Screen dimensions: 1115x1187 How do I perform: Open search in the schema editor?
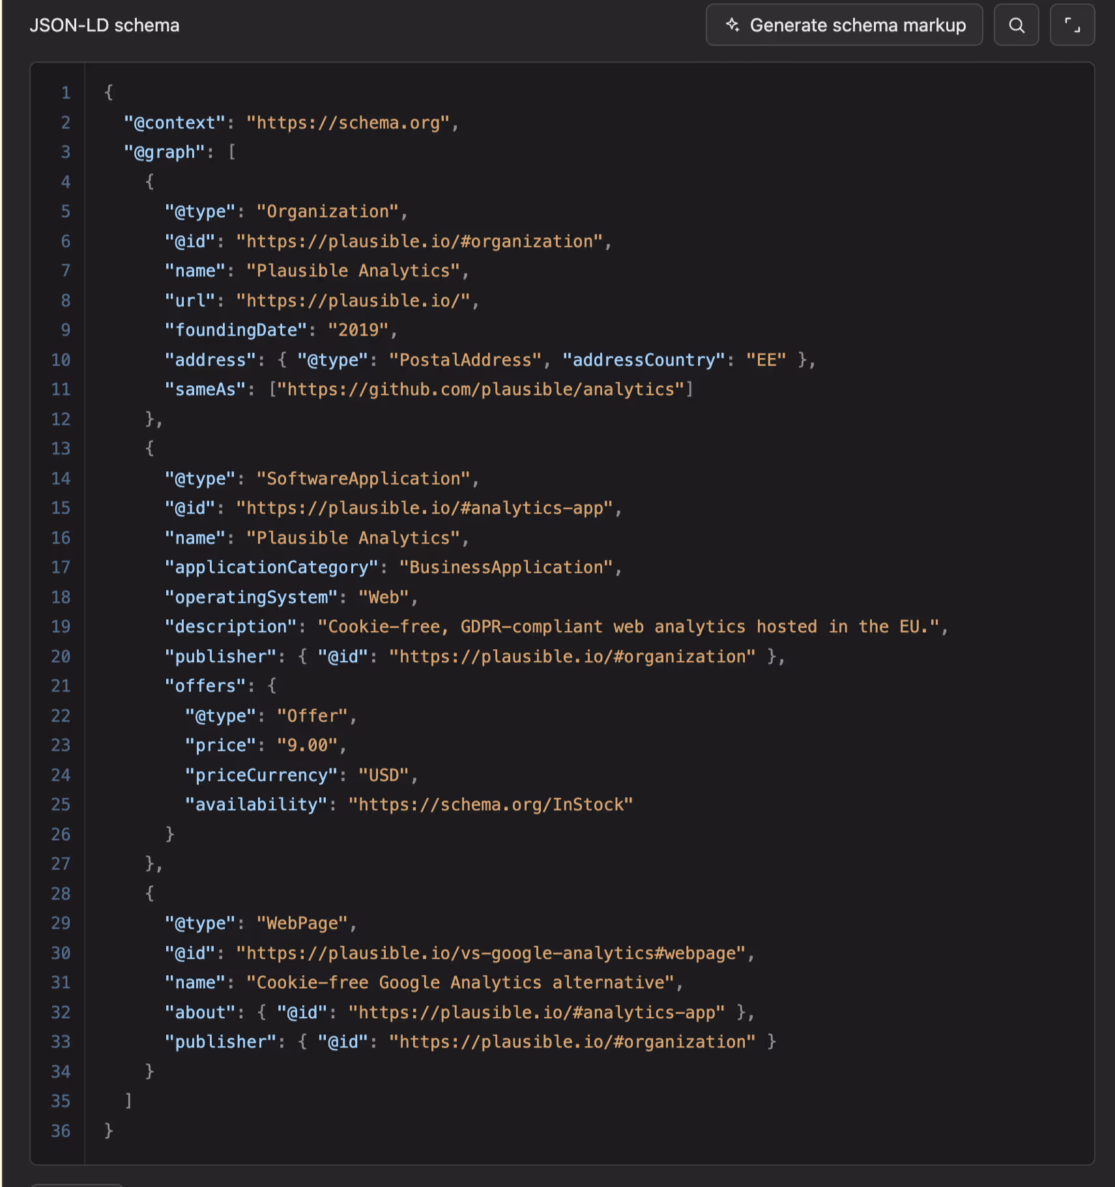click(x=1016, y=25)
